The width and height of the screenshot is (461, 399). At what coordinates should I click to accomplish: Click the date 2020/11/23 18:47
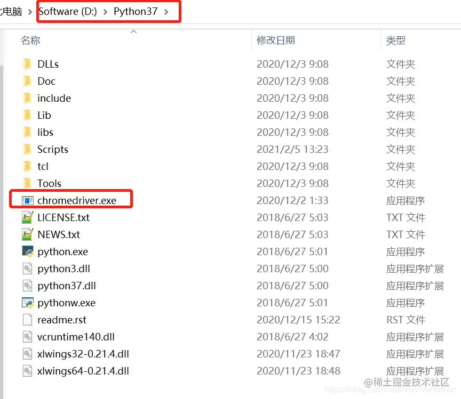click(x=298, y=354)
